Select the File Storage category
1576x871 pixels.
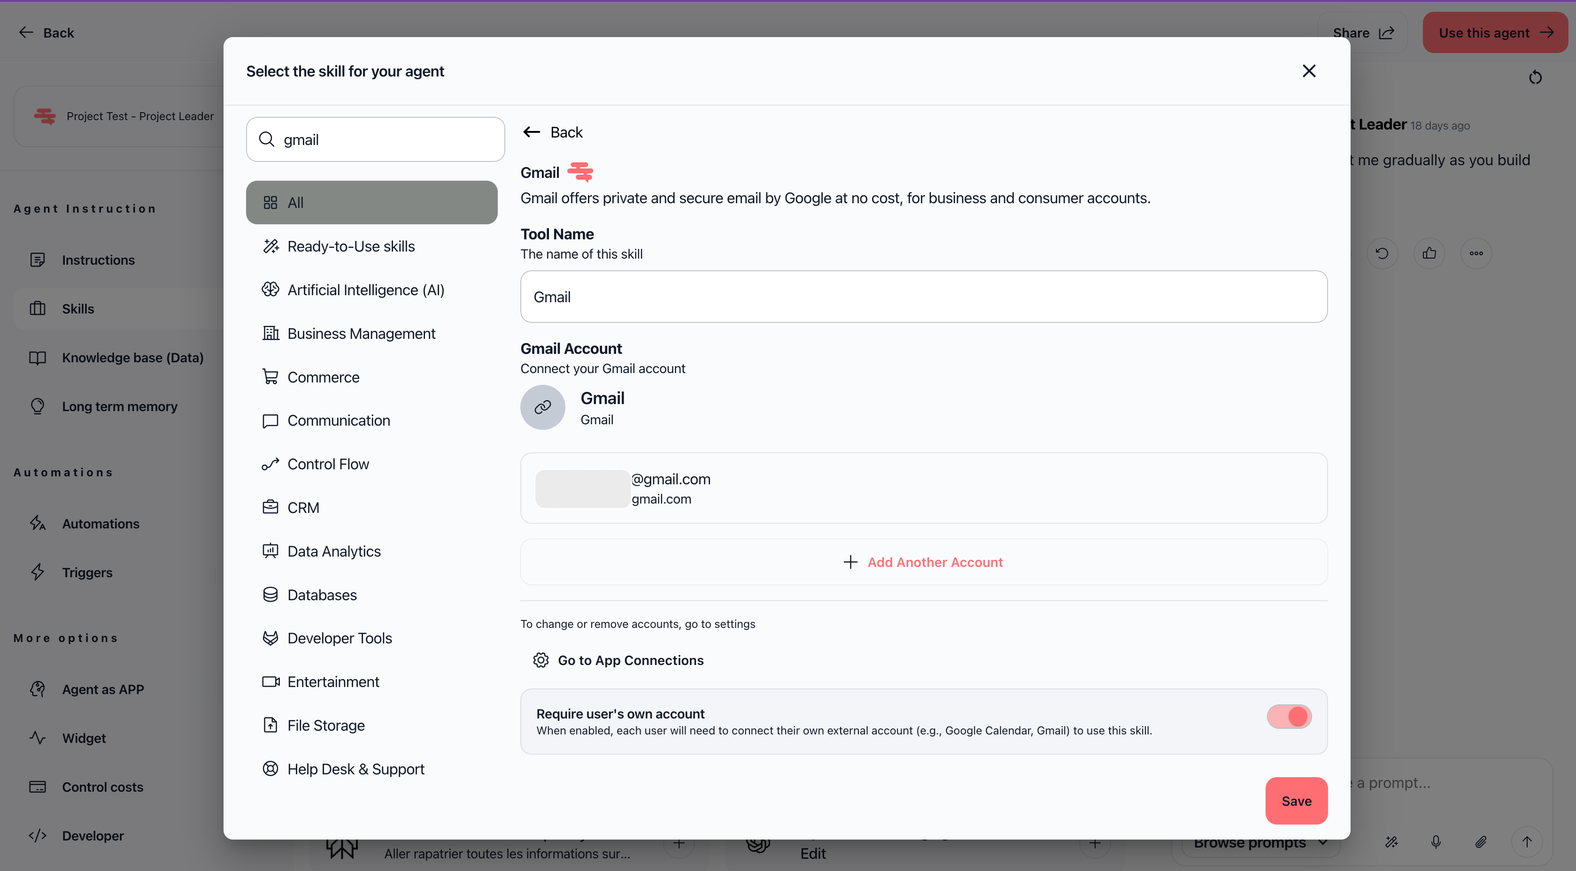[371, 726]
